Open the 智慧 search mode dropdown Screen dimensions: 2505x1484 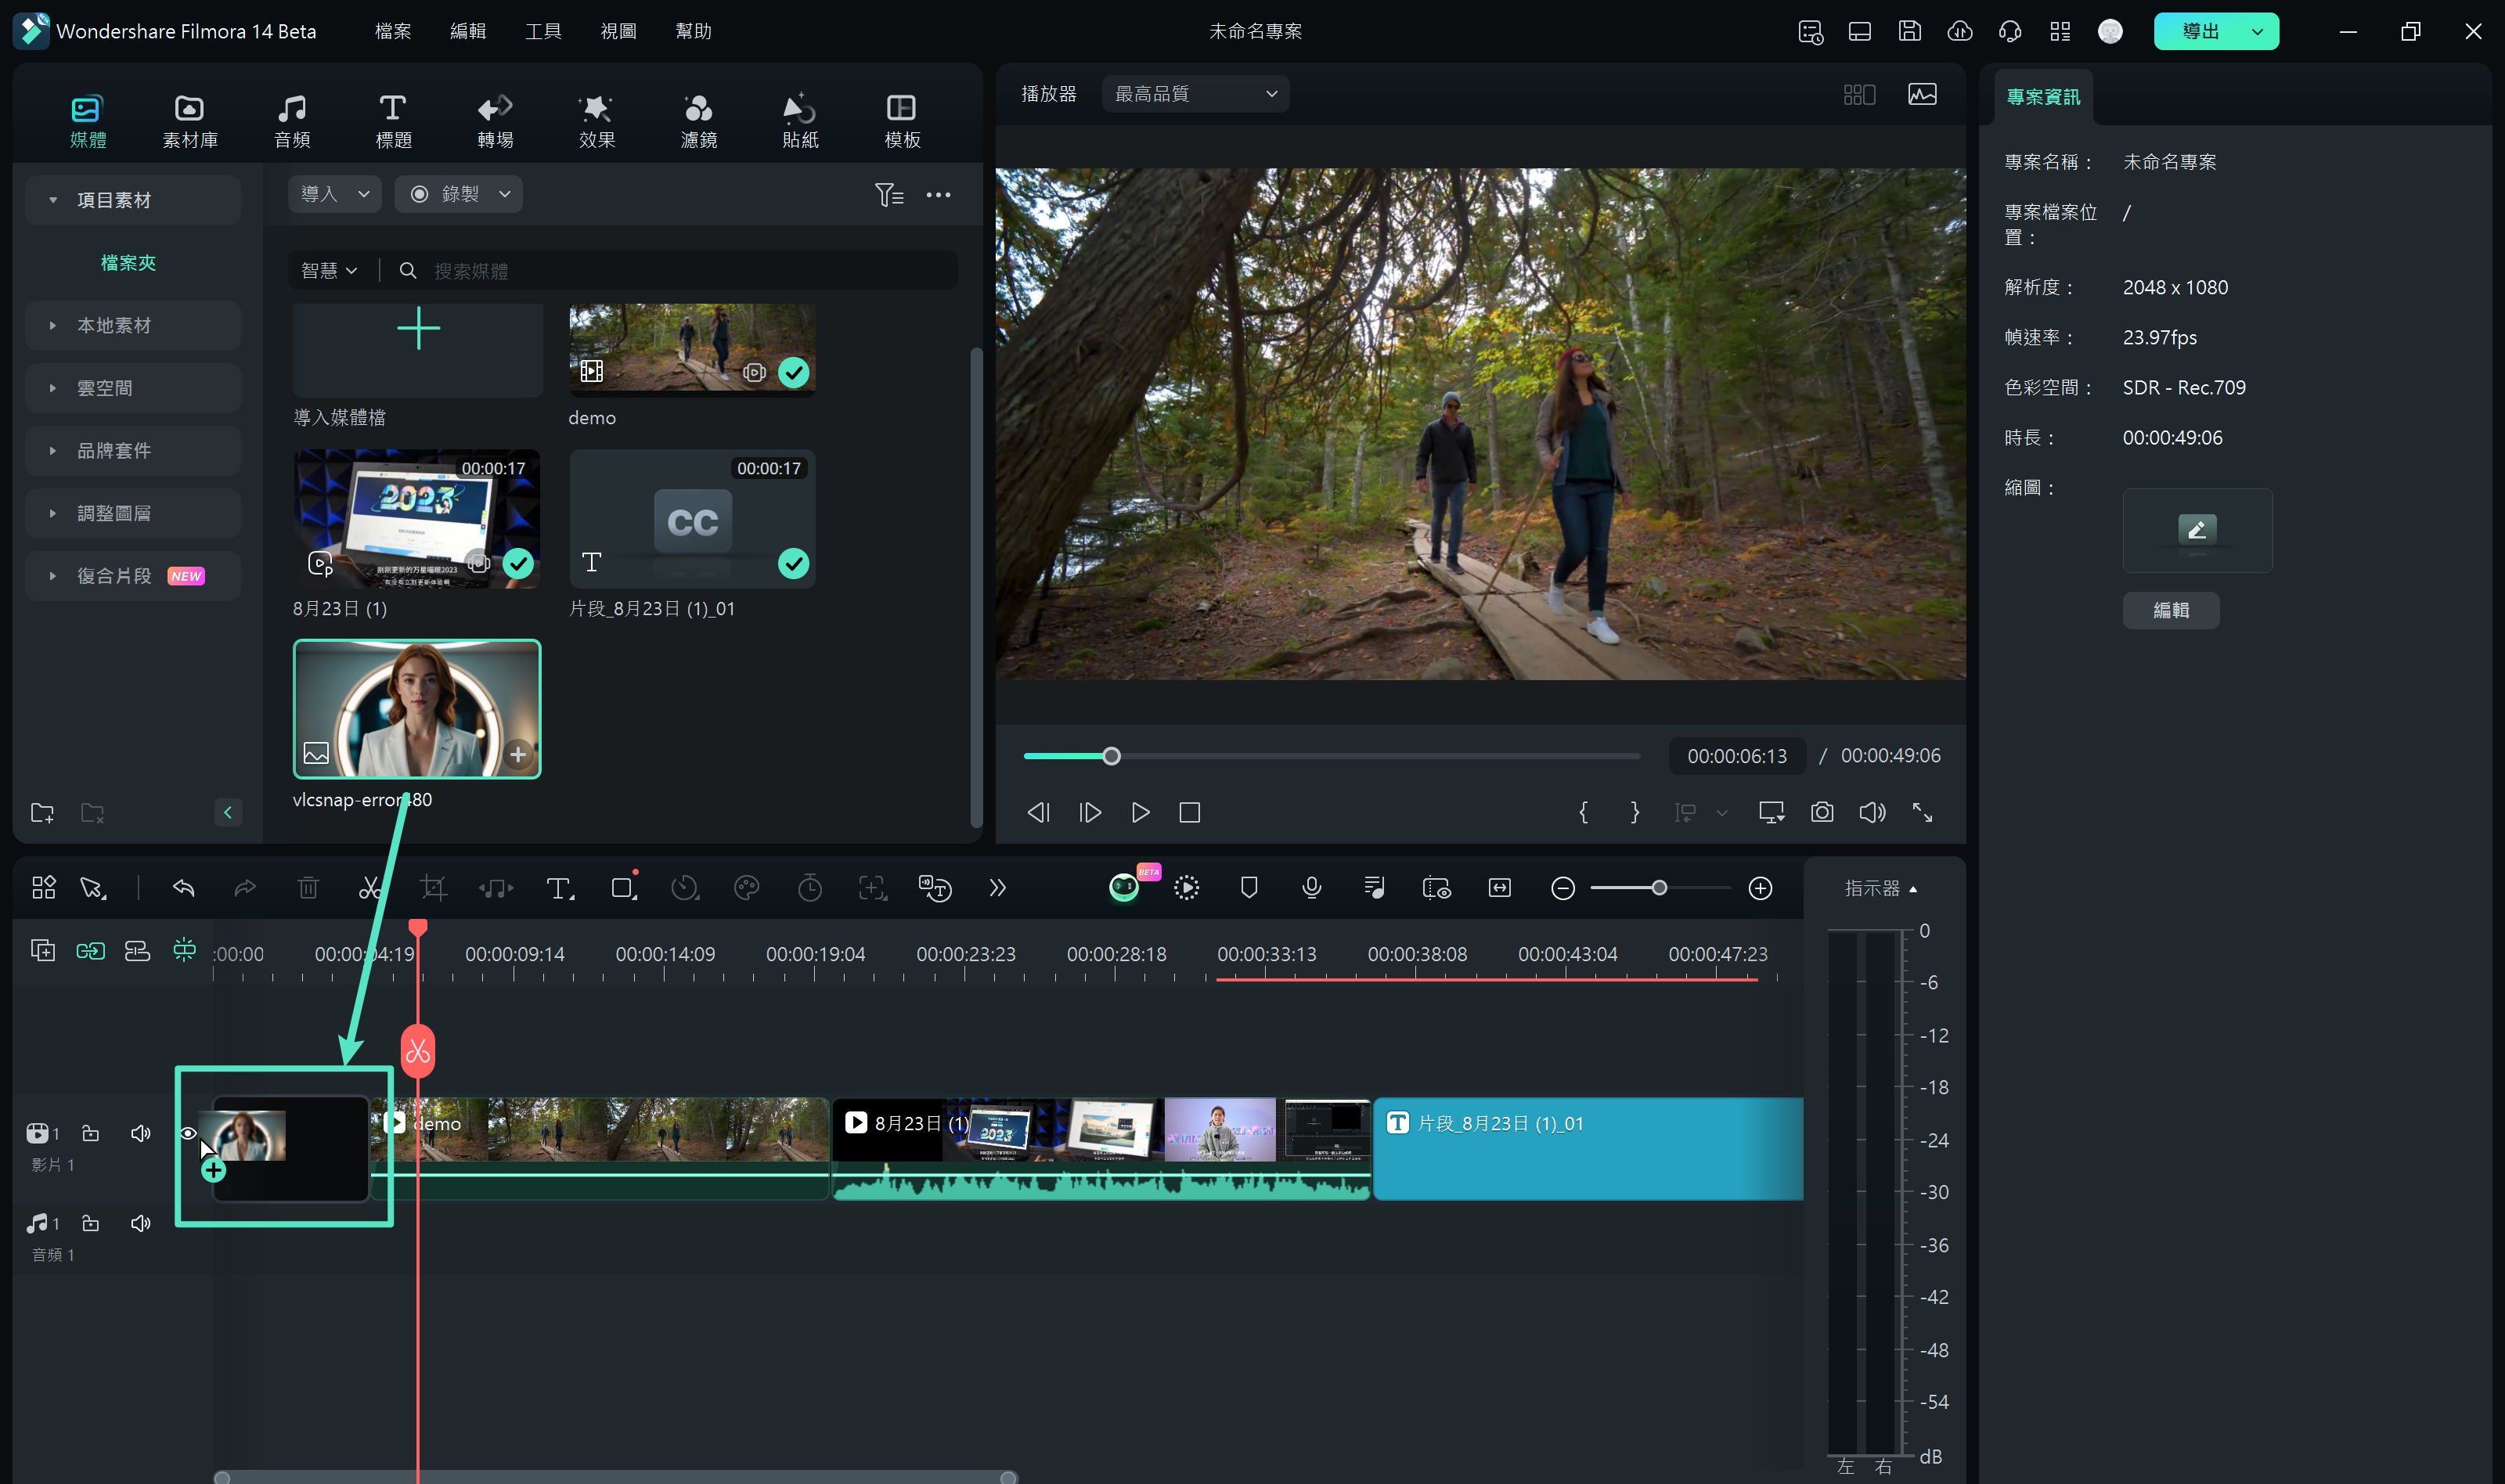pyautogui.click(x=328, y=271)
